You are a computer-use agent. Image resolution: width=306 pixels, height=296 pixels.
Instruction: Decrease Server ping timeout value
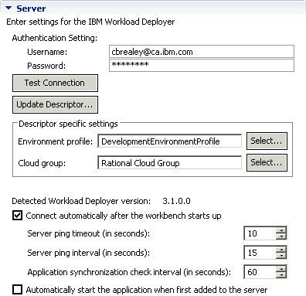pos(281,236)
